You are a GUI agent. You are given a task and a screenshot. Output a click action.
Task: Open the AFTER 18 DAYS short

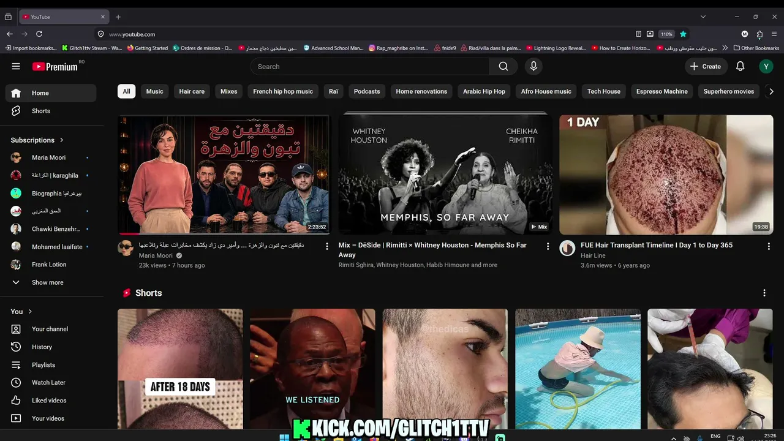pos(180,369)
